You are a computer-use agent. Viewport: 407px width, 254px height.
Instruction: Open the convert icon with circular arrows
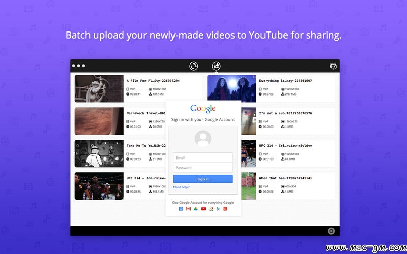coord(193,66)
